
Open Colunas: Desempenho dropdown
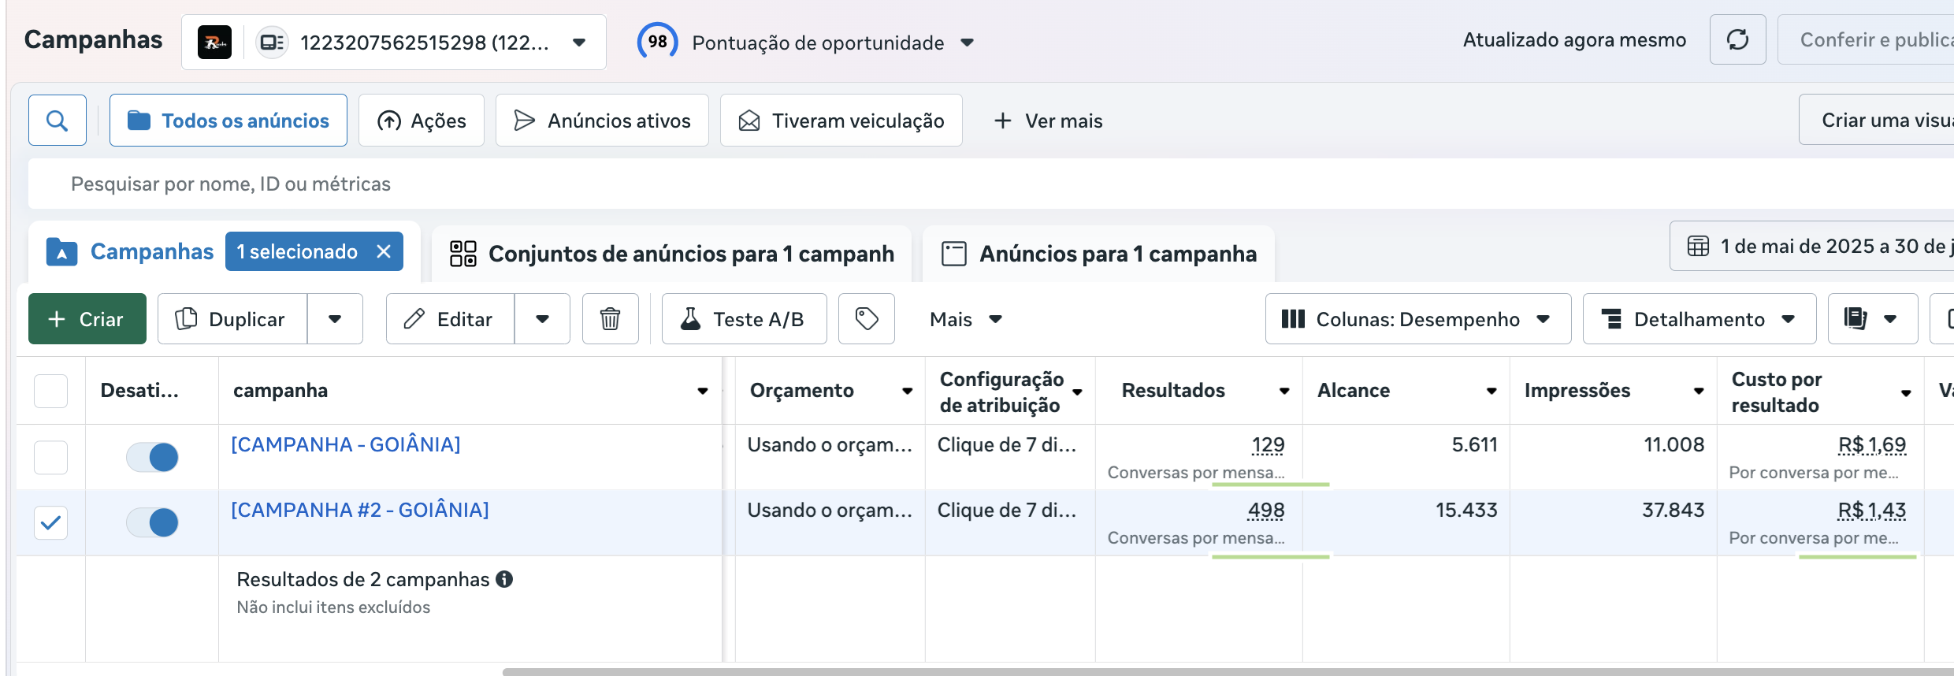(x=1417, y=319)
